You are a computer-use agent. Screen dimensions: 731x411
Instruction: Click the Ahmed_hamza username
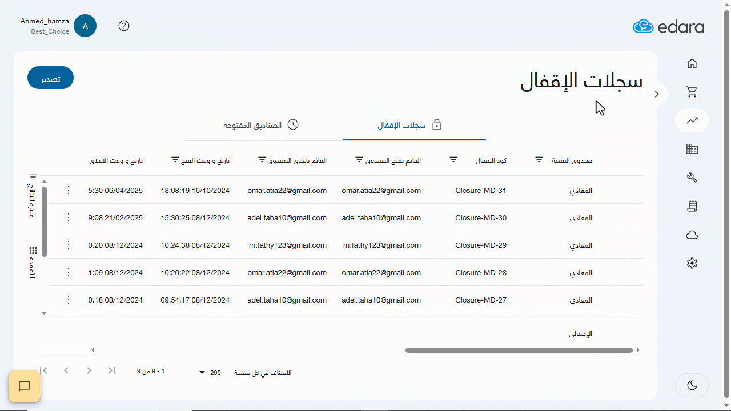pos(45,21)
